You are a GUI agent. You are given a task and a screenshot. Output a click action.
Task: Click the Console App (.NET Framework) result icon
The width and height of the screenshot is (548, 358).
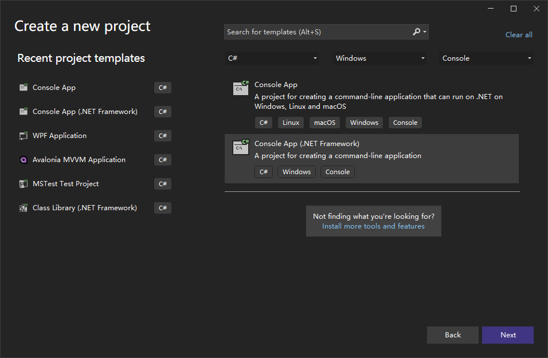coord(241,147)
